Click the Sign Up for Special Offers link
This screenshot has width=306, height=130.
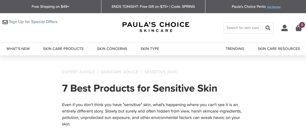pos(33,22)
